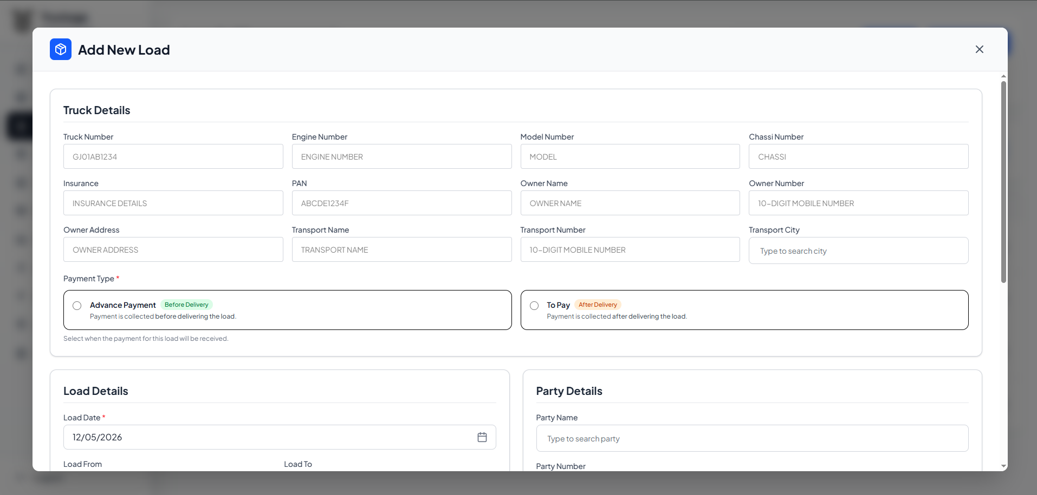1037x495 pixels.
Task: Click the After Delivery badge
Action: click(598, 305)
